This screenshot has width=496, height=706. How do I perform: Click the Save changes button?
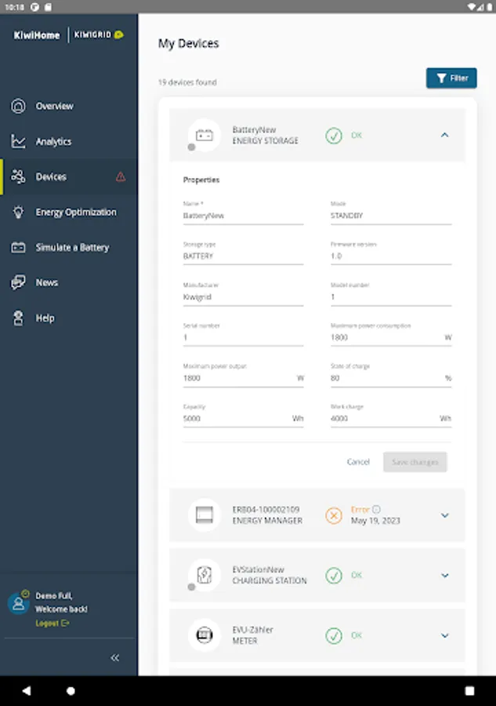pos(415,462)
